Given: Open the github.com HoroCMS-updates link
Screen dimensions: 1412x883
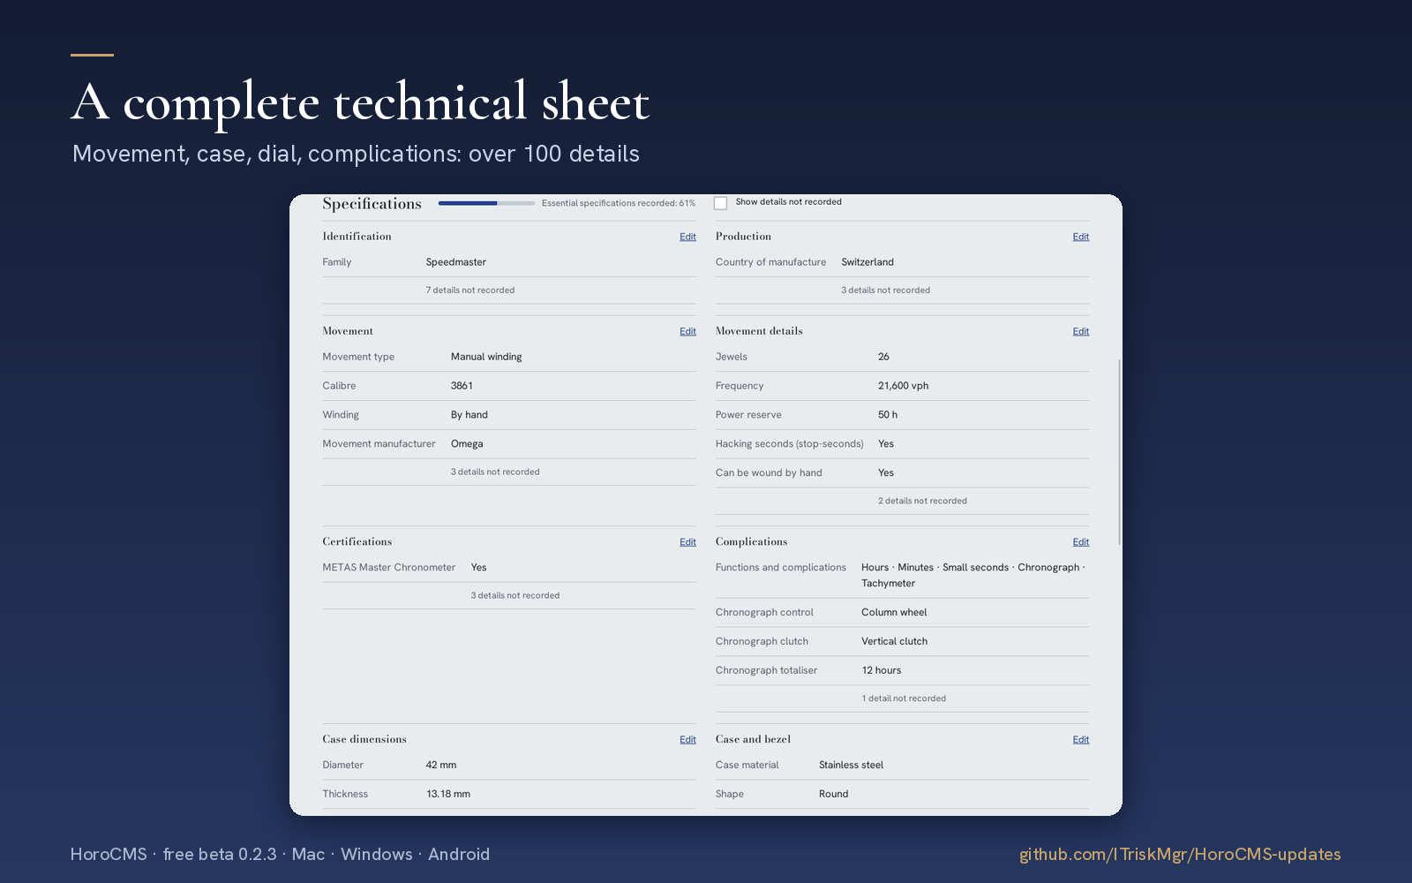Looking at the screenshot, I should pos(1180,854).
